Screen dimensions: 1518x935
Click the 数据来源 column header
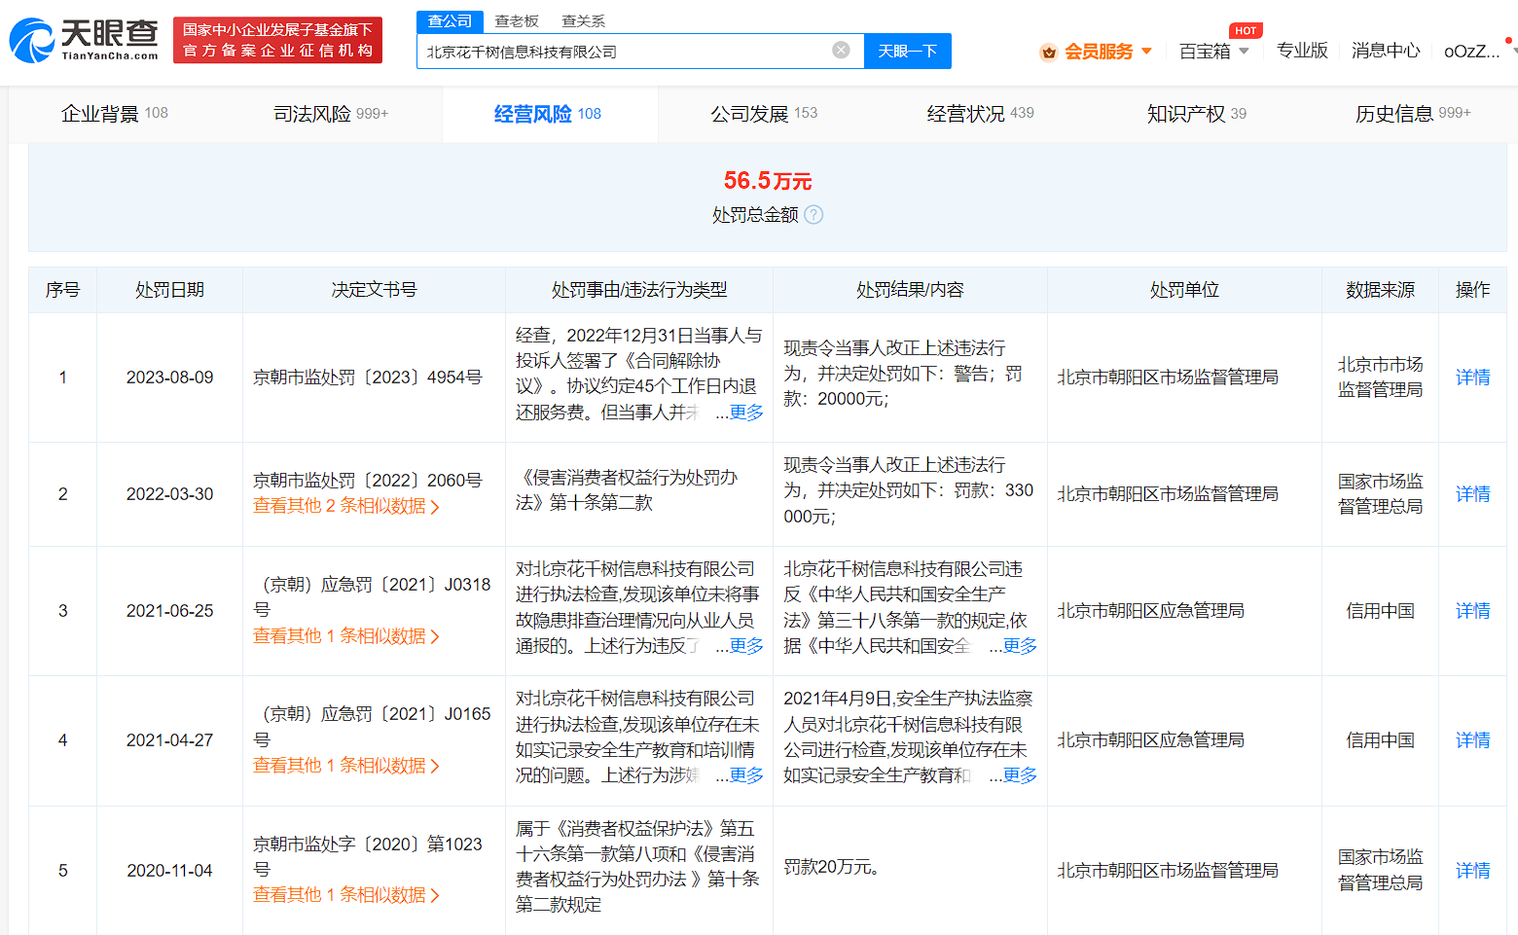point(1381,290)
